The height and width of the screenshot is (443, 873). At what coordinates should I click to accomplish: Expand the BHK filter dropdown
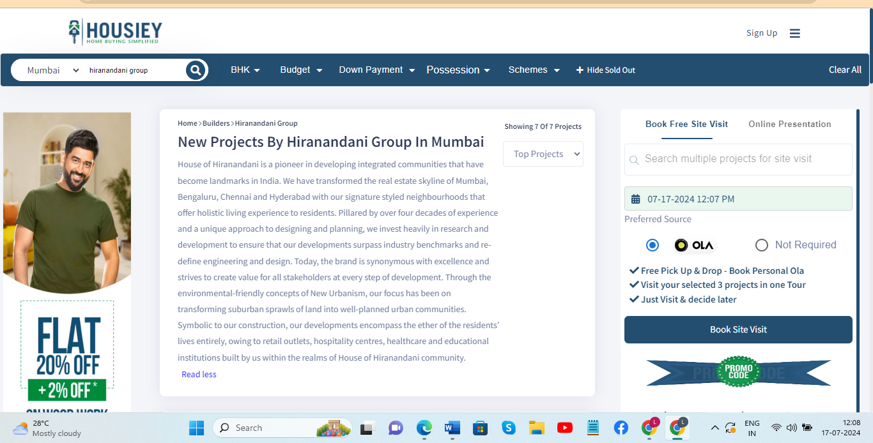point(245,70)
